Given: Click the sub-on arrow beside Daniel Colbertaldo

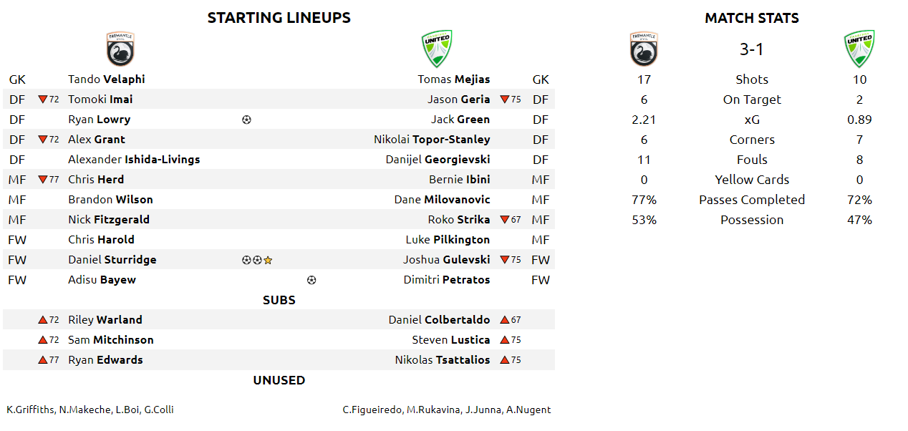Looking at the screenshot, I should 505,320.
